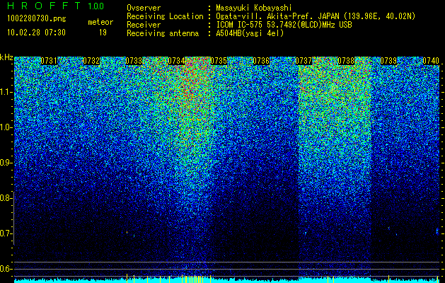This screenshot has width=445, height=283.
Task: Click the 0735 time marker
Action: pyautogui.click(x=219, y=61)
